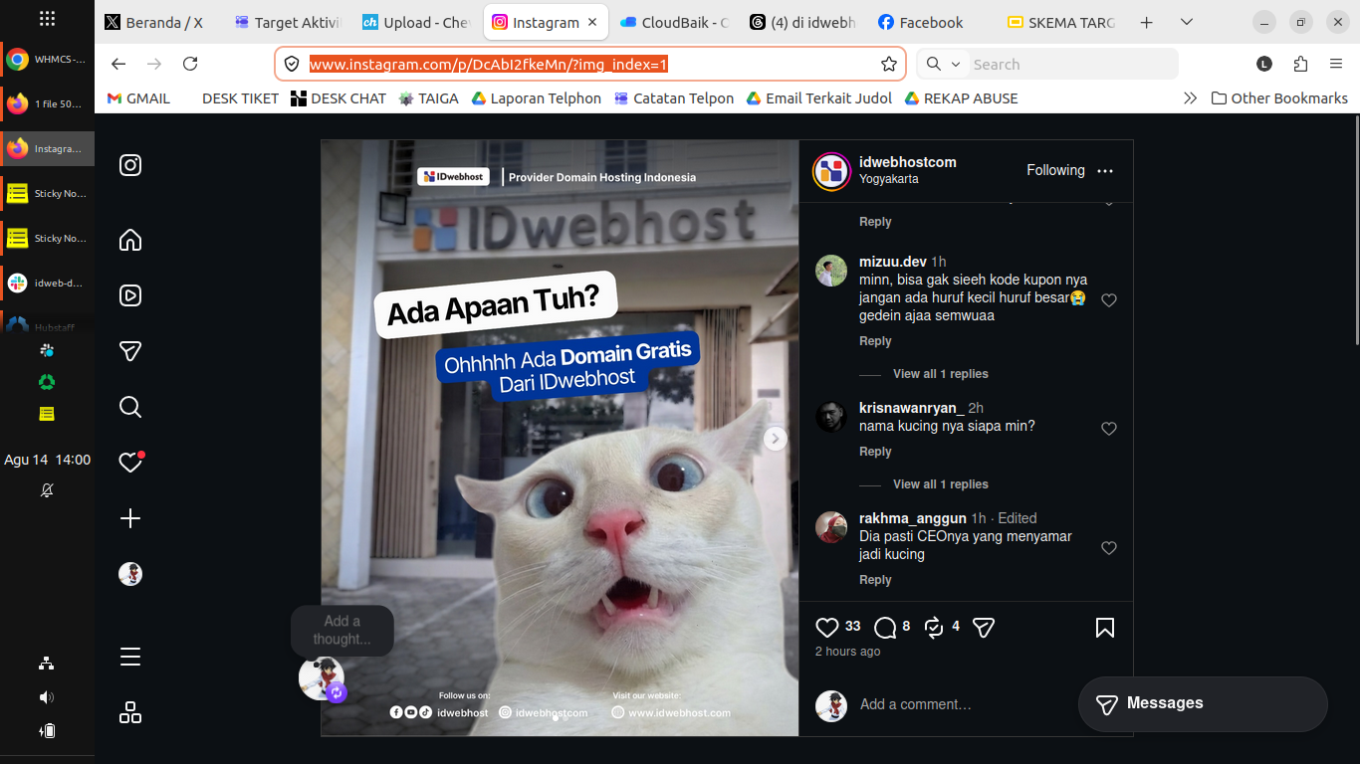Open Instagram Home from the sidebar
The image size is (1360, 764).
[x=130, y=240]
